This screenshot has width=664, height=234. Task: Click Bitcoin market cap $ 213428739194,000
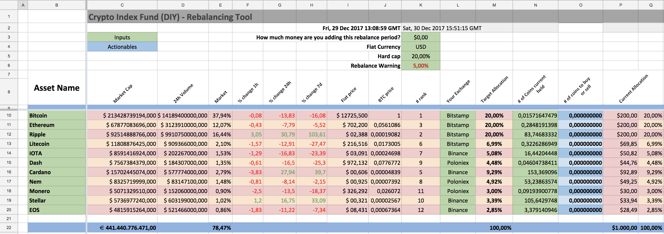point(122,115)
